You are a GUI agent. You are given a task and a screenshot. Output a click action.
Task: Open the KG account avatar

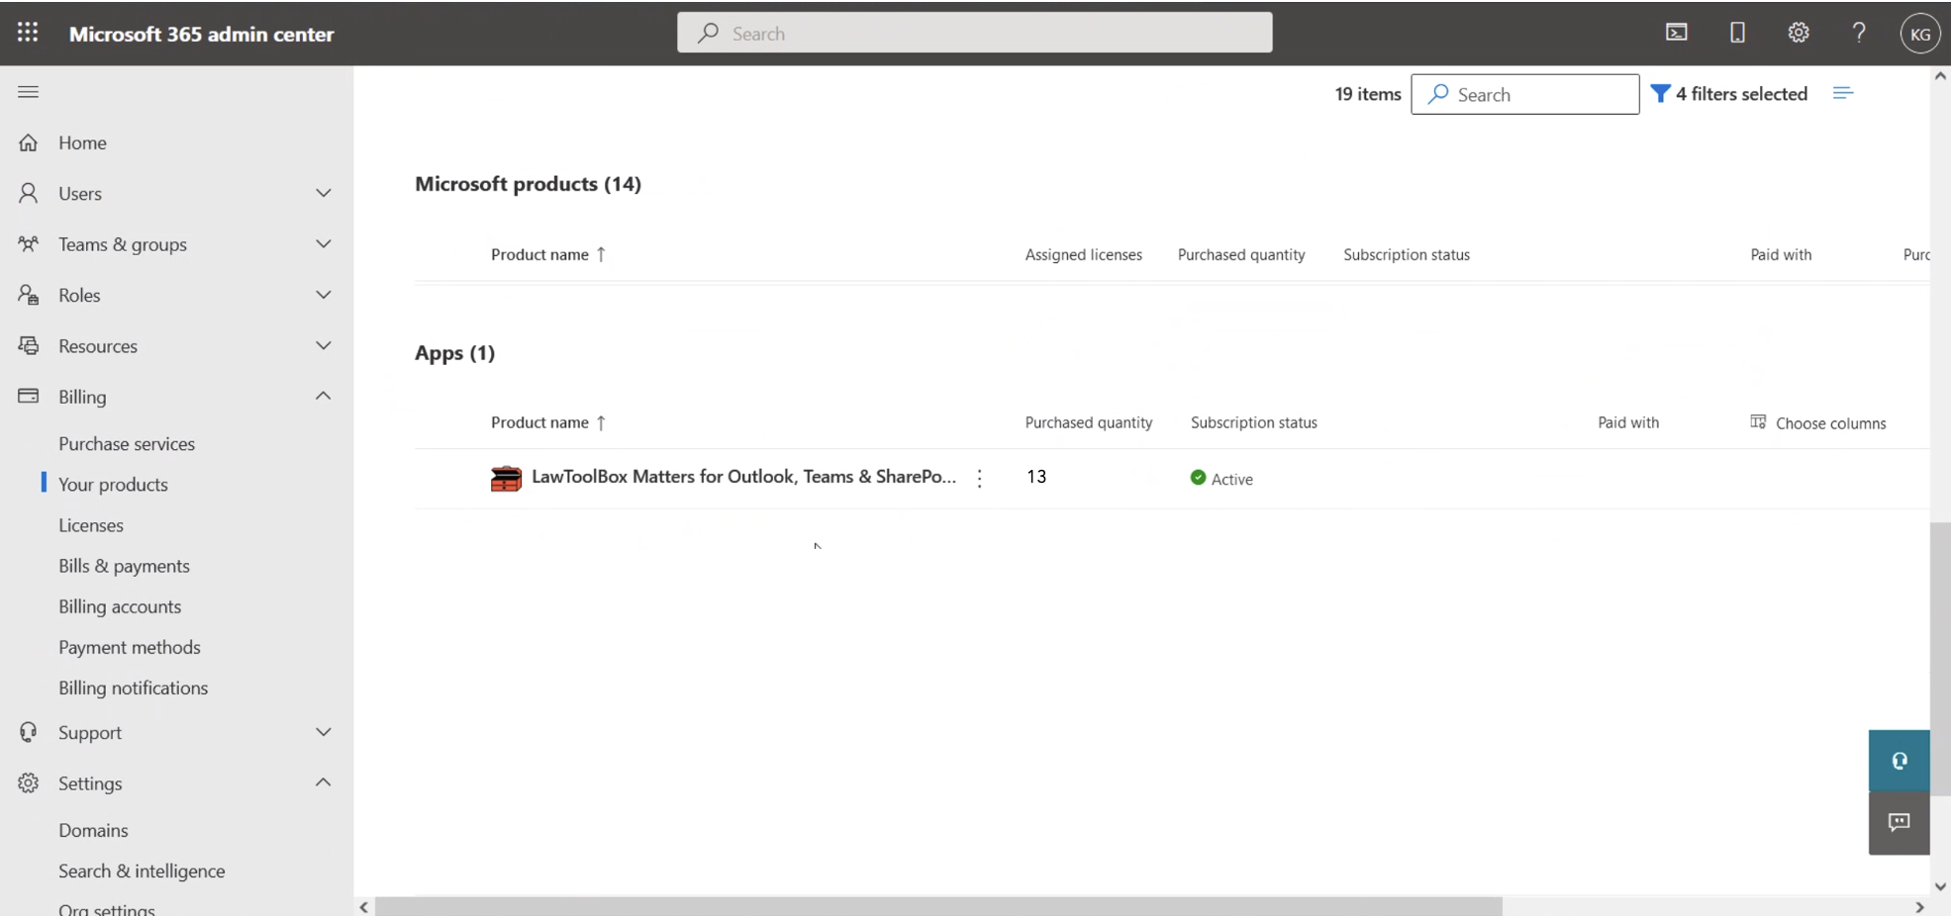coord(1919,34)
